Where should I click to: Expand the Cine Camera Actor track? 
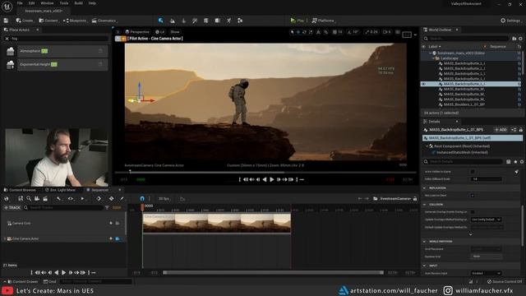5,238
